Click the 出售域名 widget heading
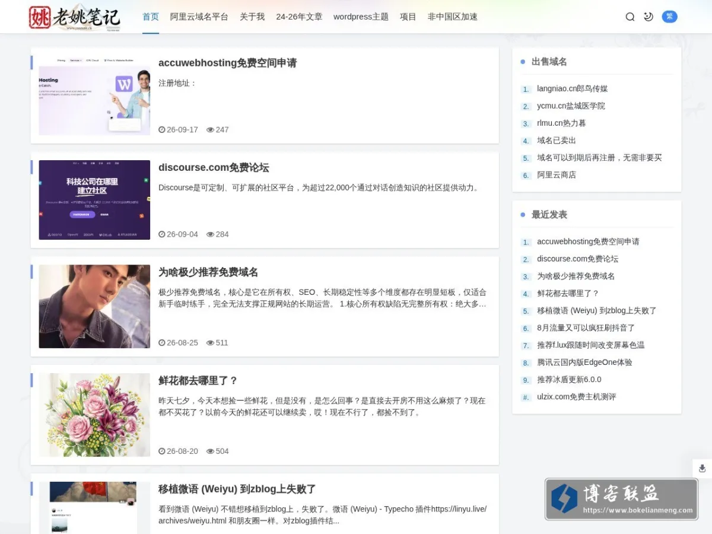The width and height of the screenshot is (712, 534). [549, 62]
